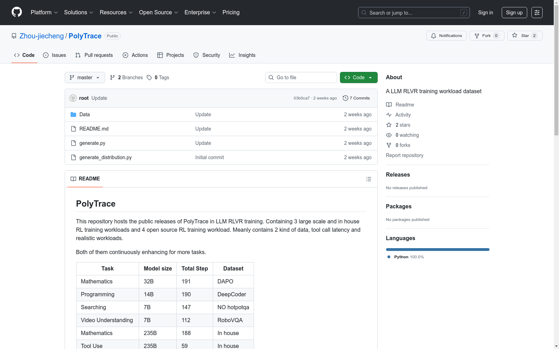Click the Notifications bell button

coord(447,36)
